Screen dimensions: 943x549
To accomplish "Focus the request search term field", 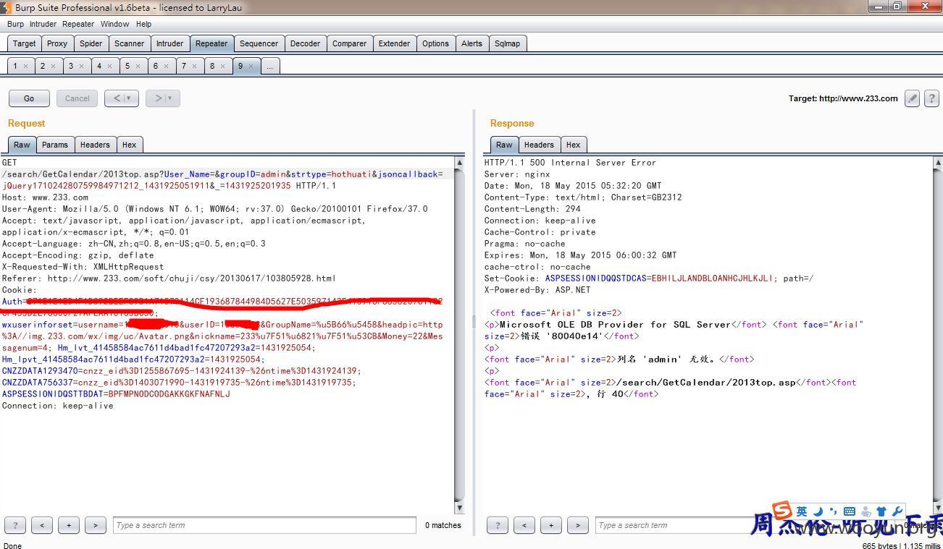I will [x=264, y=525].
